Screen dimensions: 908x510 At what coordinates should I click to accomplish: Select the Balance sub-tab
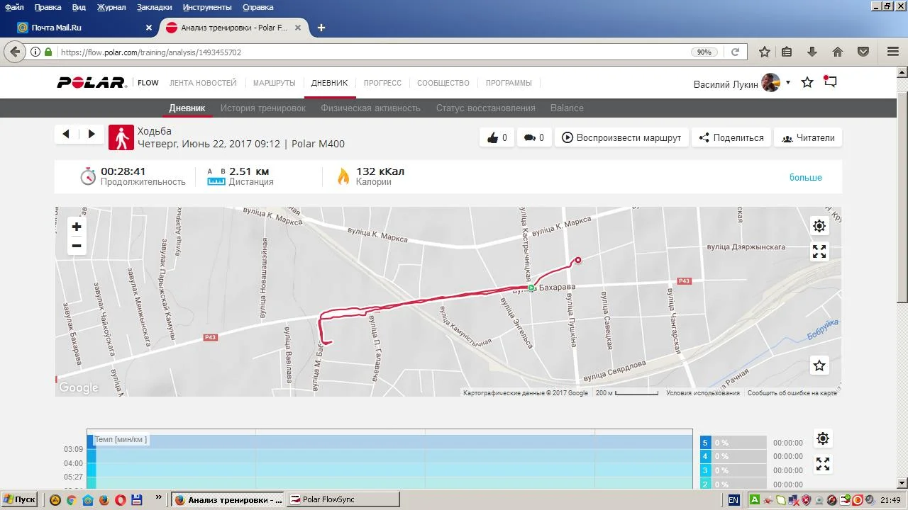tap(567, 108)
